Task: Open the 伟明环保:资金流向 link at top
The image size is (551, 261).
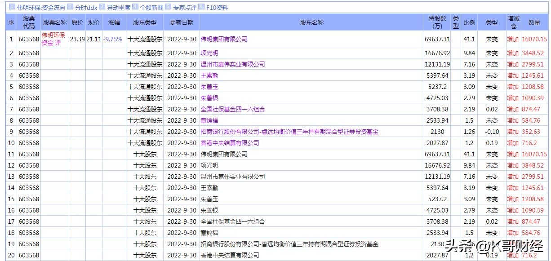Action: click(41, 8)
